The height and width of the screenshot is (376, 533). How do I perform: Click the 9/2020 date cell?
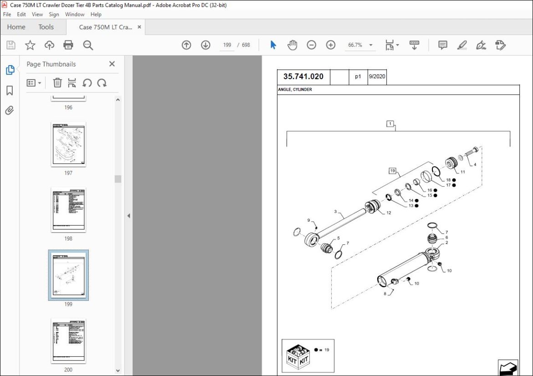tap(377, 76)
